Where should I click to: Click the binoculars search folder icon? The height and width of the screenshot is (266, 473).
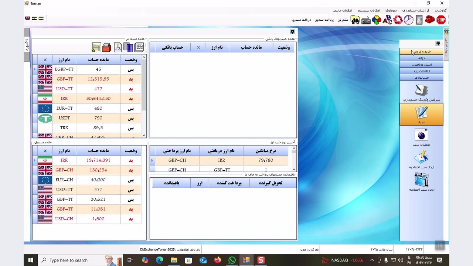pyautogui.click(x=355, y=20)
